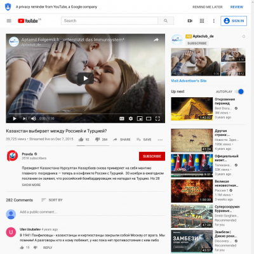This screenshot has width=254, height=254.
Task: Open more actions menu below video
Action: click(x=160, y=140)
